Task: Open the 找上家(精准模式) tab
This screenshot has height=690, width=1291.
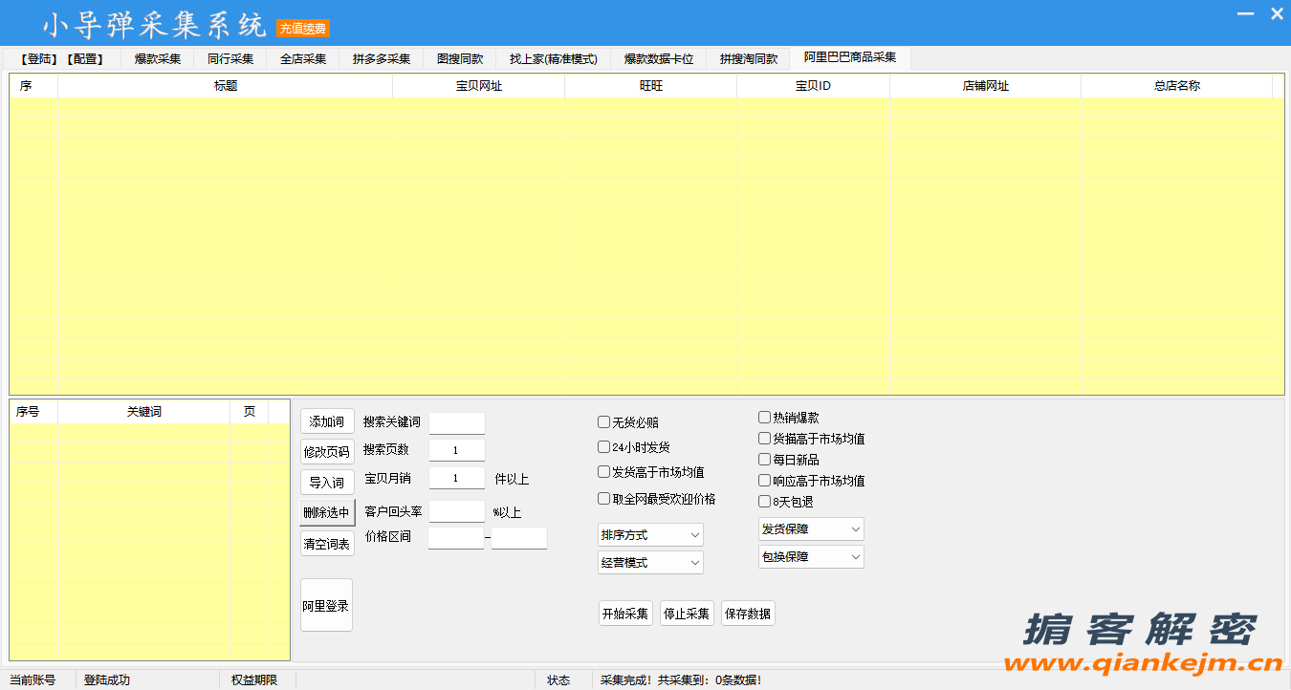Action: click(554, 59)
